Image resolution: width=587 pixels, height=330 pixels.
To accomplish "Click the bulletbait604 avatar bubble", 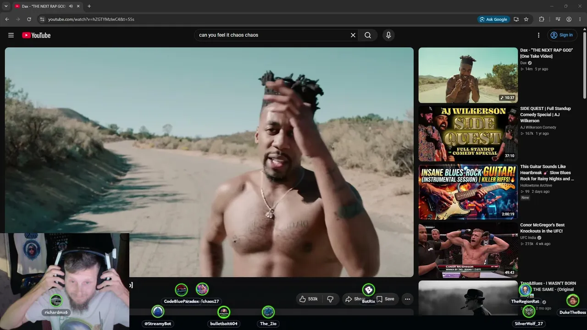I will pos(224,312).
